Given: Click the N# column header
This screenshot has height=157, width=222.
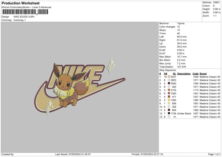Looking at the screenshot, I should coord(165,74).
